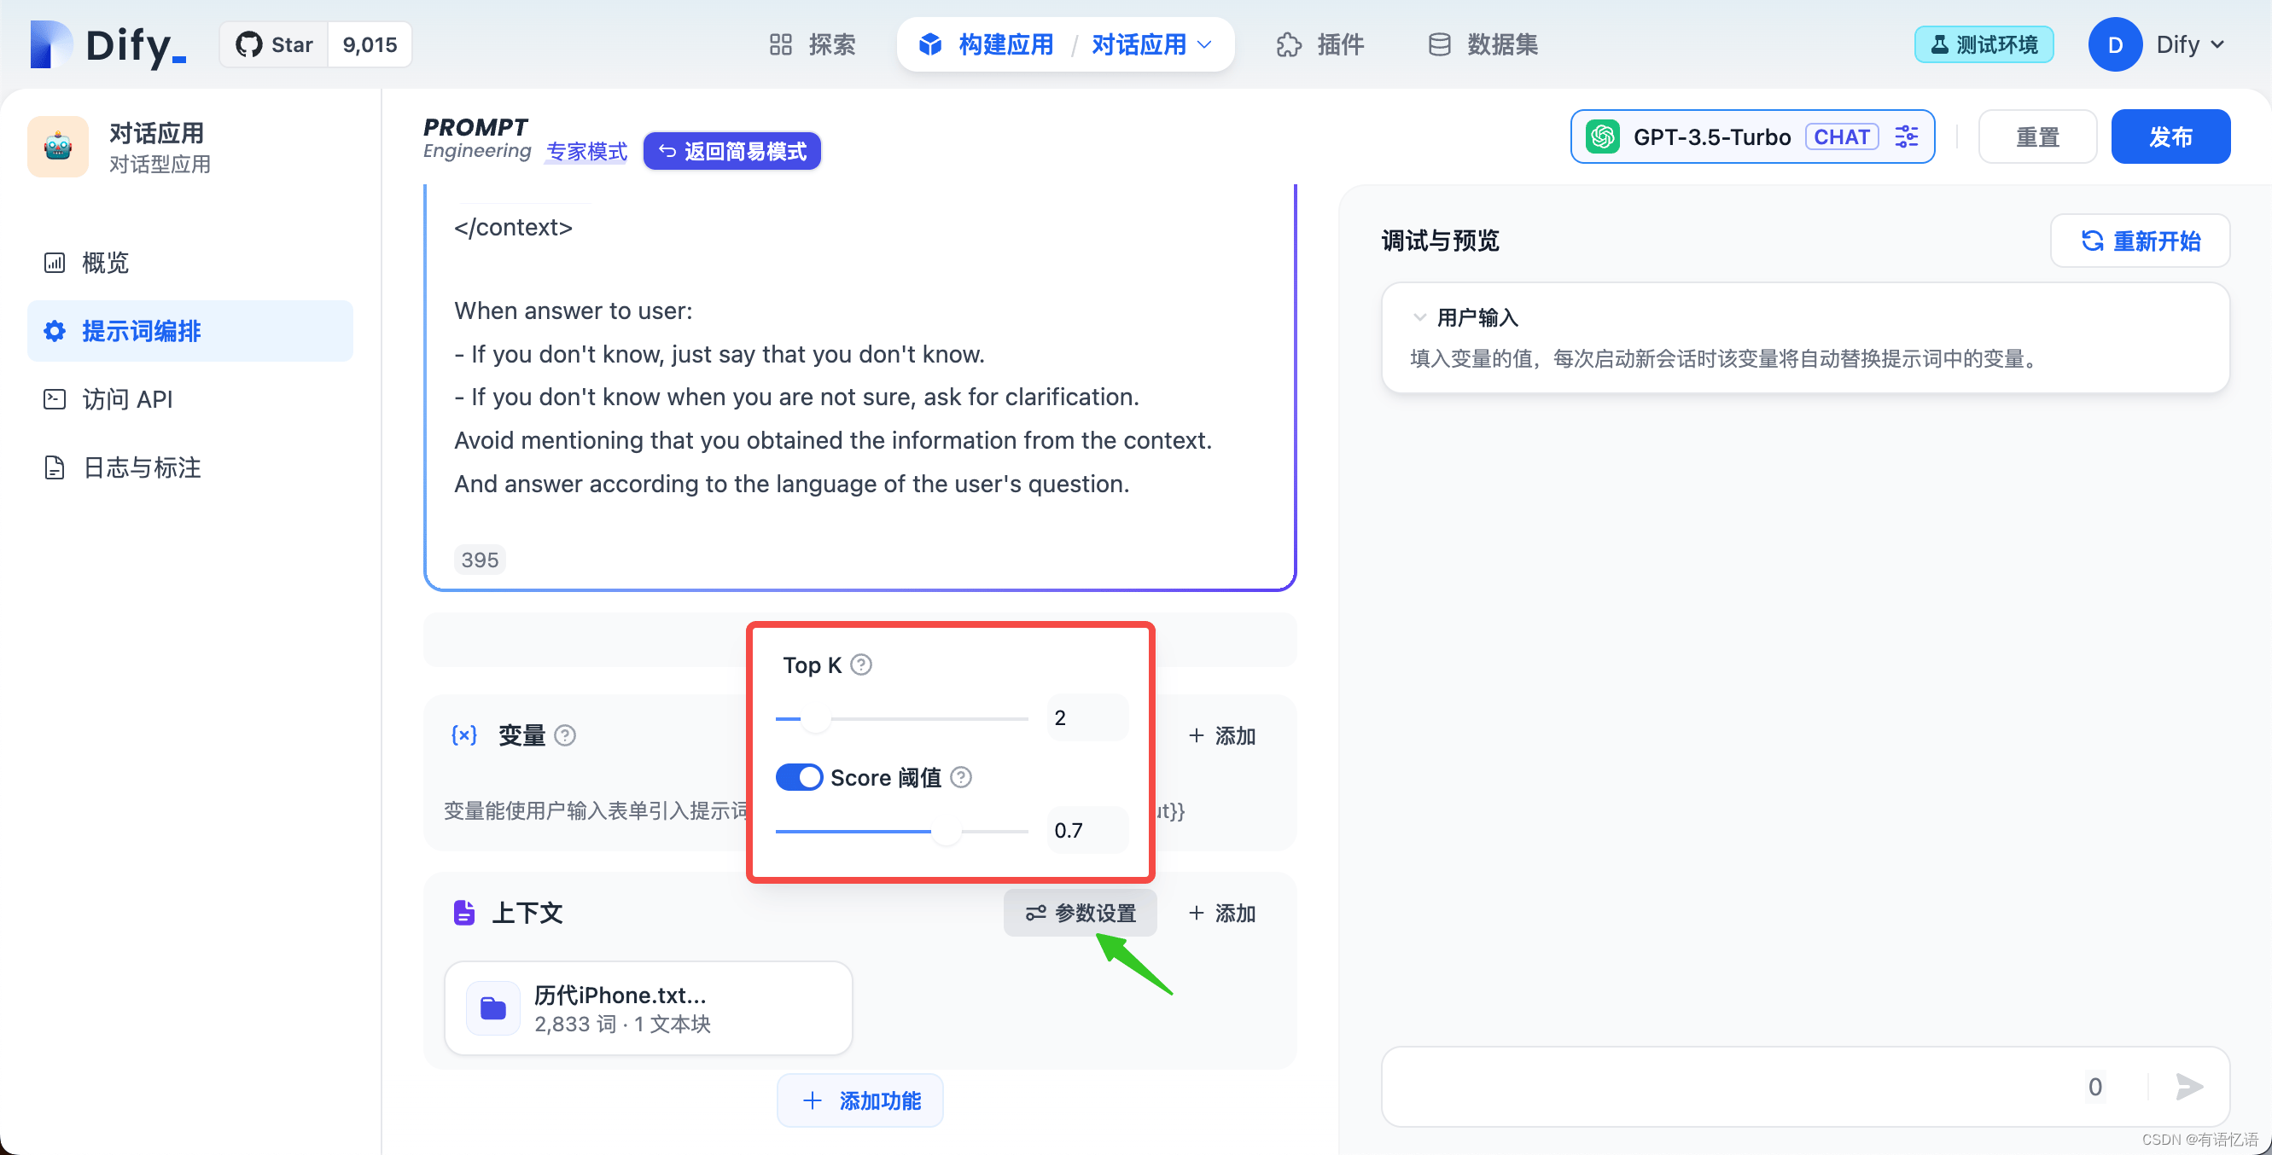This screenshot has width=2272, height=1155.
Task: Open 访问 API in sidebar
Action: pos(189,399)
